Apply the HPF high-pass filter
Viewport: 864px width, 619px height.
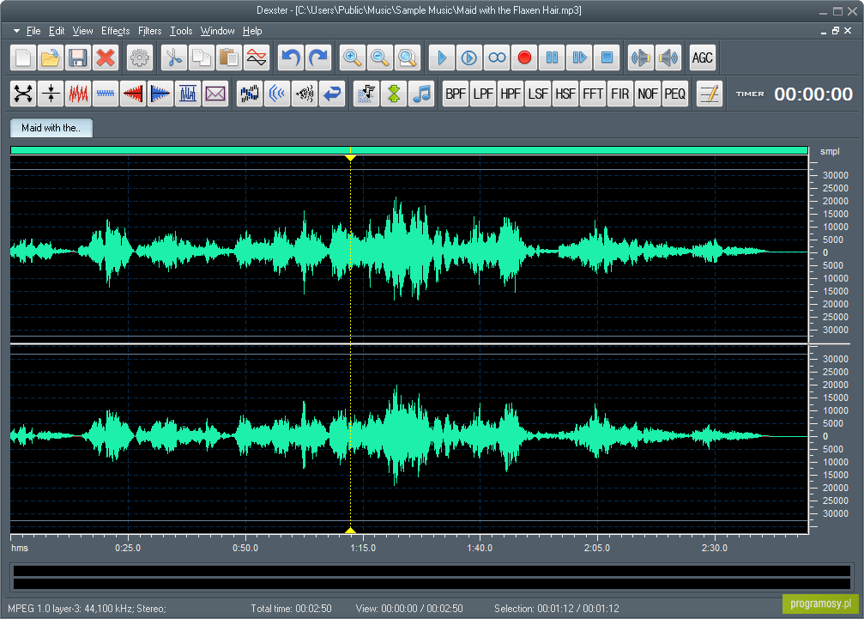tap(511, 94)
